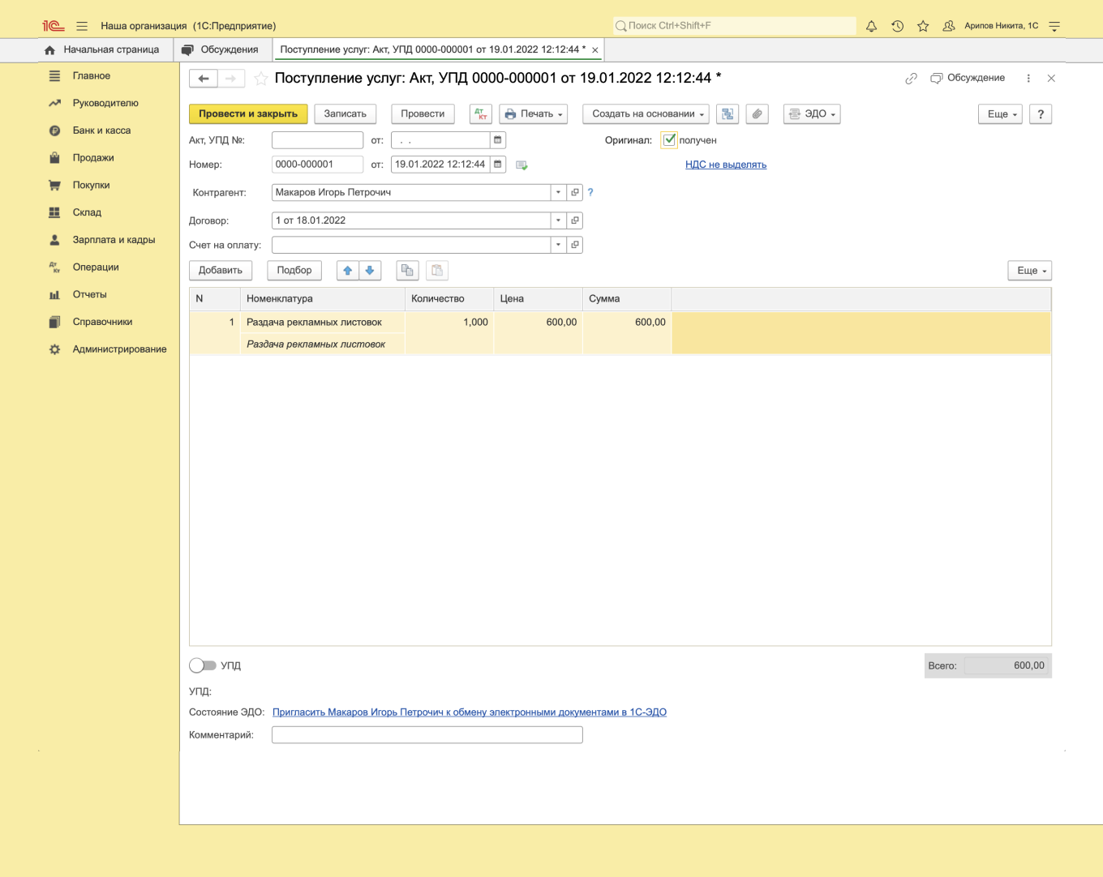This screenshot has width=1103, height=877.
Task: Open the Создать на основании dropdown
Action: (x=646, y=114)
